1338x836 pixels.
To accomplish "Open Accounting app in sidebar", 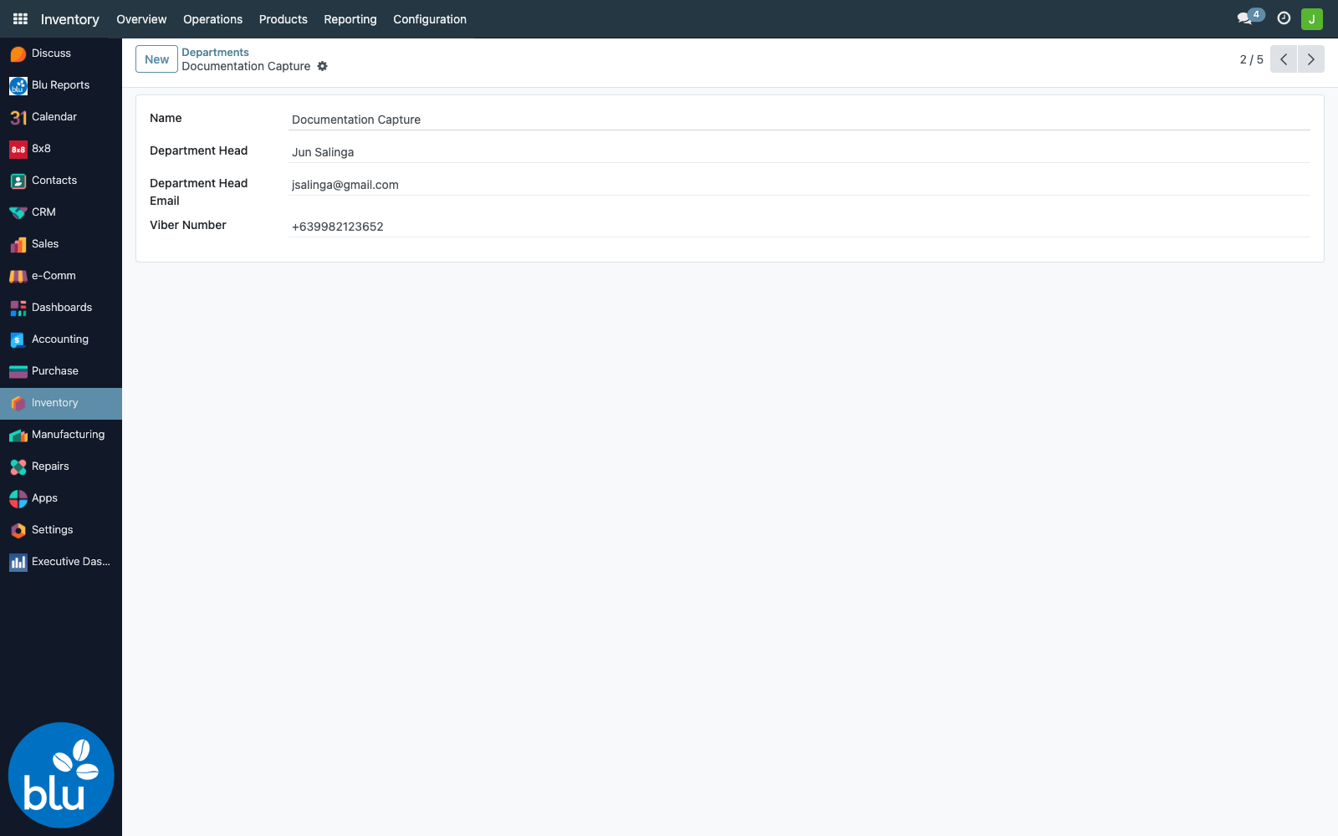I will [61, 339].
